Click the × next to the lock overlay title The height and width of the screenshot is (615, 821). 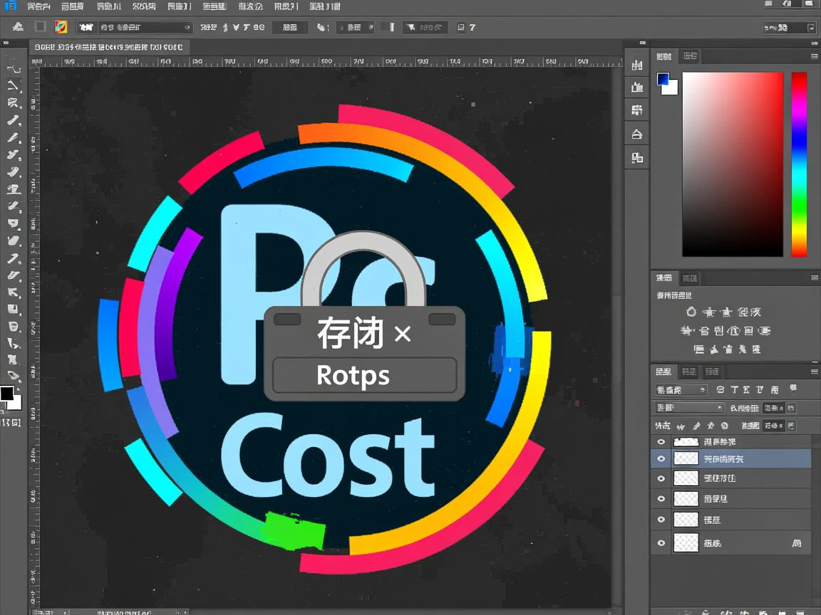tap(403, 334)
